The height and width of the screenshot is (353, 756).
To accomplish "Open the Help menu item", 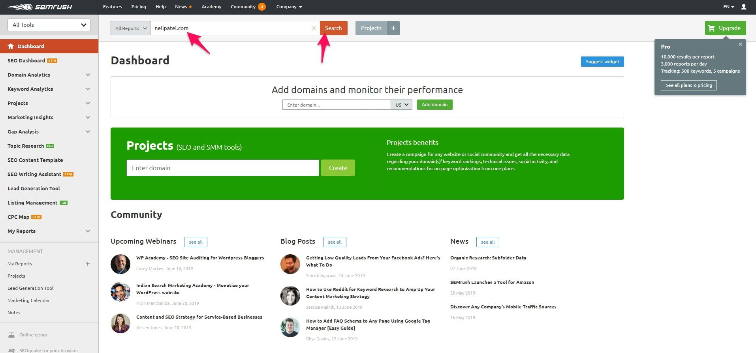I will tap(160, 7).
